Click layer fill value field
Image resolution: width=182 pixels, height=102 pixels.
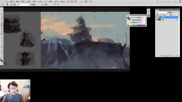click(174, 15)
